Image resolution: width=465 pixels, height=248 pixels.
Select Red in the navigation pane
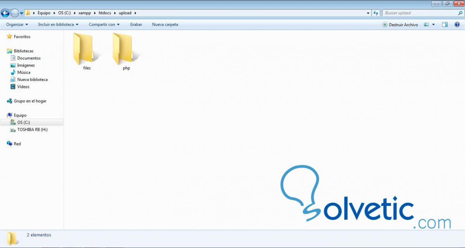coord(14,144)
